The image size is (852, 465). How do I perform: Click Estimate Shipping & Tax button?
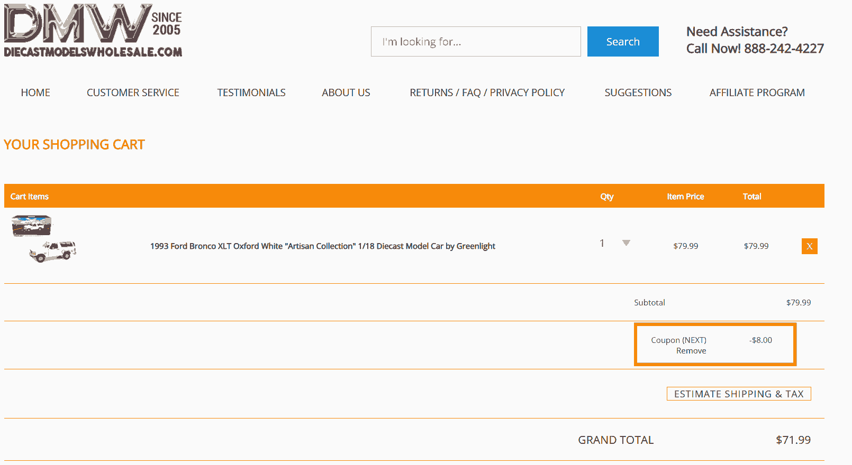click(x=739, y=394)
